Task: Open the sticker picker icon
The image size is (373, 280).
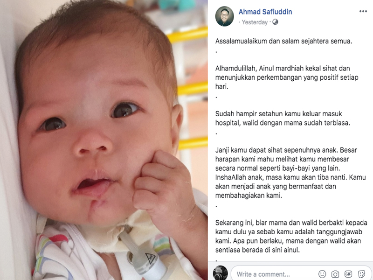Action: click(x=361, y=274)
